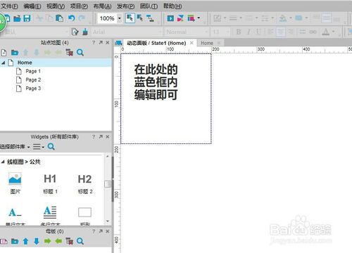Add a new folder in sitemap
Screen dimensions: 352x253
click(15, 53)
